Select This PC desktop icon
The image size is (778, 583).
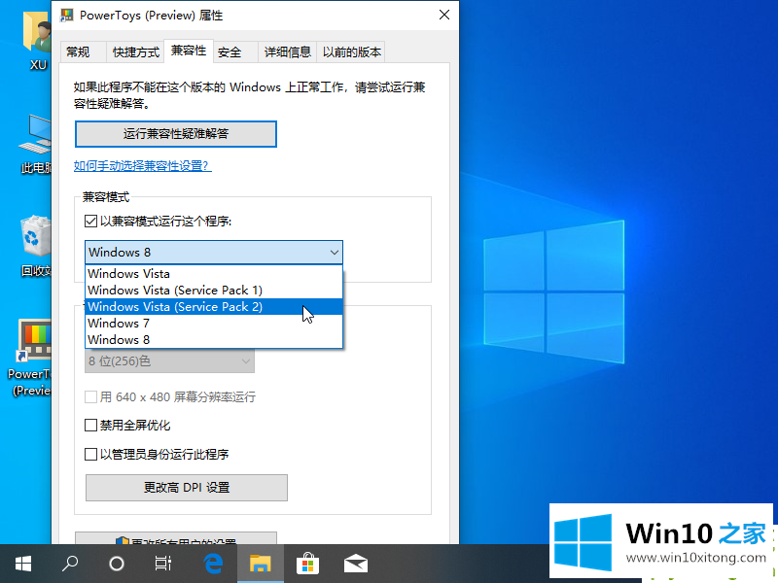[36, 144]
